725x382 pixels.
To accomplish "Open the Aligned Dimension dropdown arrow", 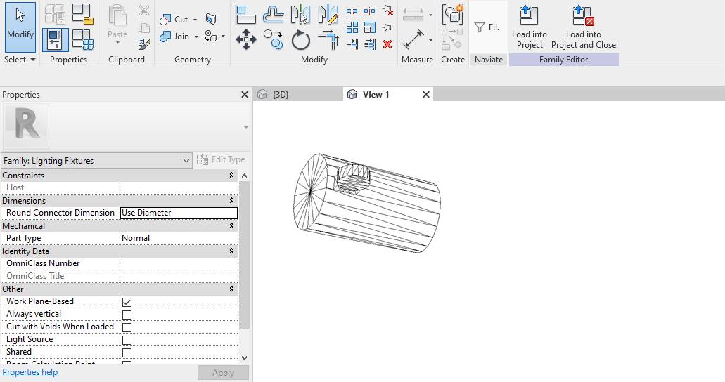I will (x=430, y=40).
